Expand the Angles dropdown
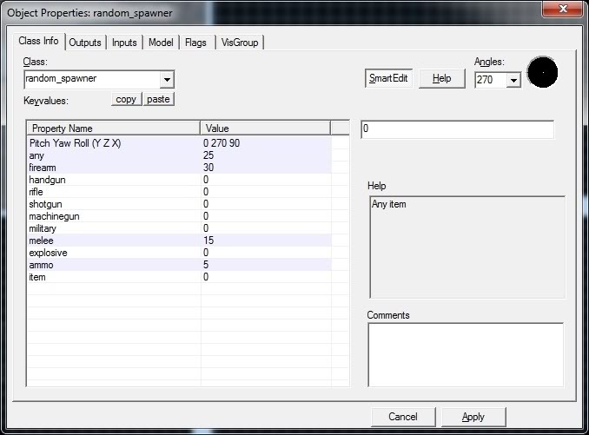Image resolution: width=589 pixels, height=435 pixels. pyautogui.click(x=513, y=80)
